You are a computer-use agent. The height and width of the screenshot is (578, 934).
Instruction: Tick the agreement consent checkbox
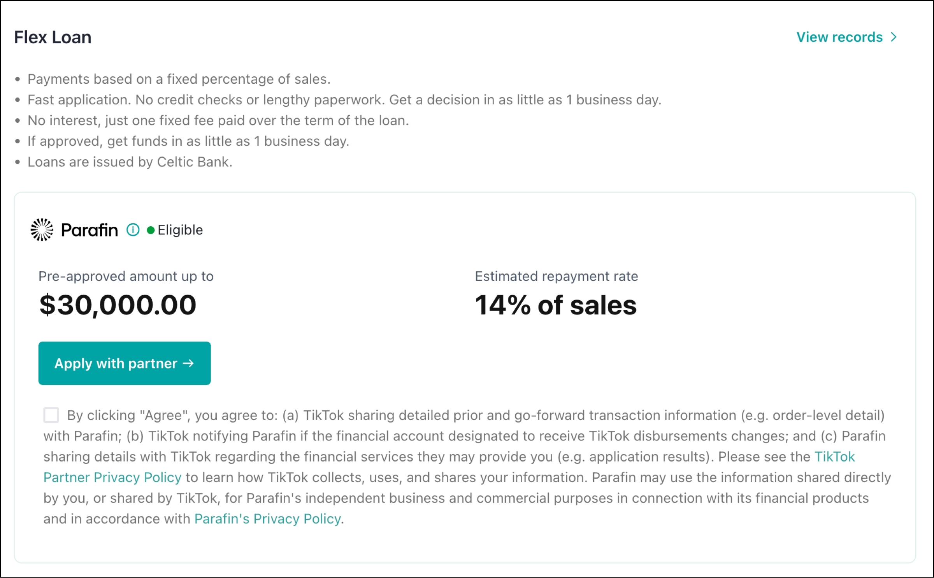(51, 415)
